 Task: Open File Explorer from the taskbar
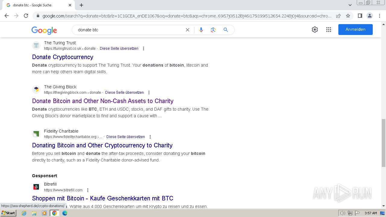tap(34, 213)
